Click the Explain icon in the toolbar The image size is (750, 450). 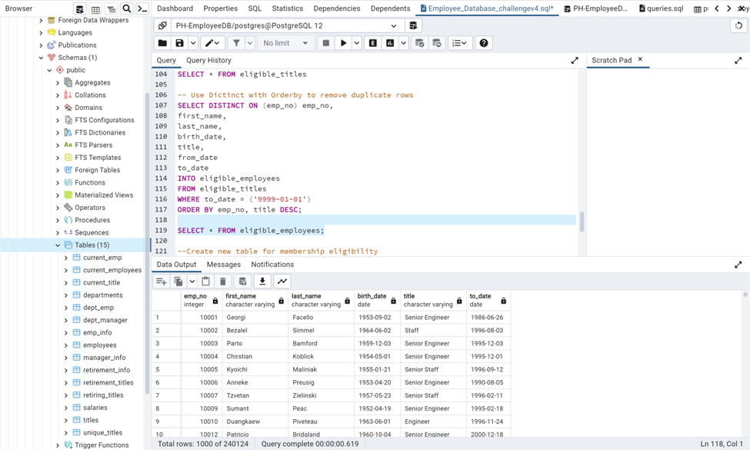373,43
